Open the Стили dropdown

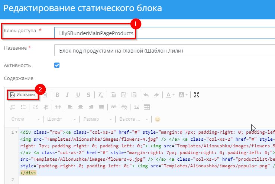click(x=25, y=119)
